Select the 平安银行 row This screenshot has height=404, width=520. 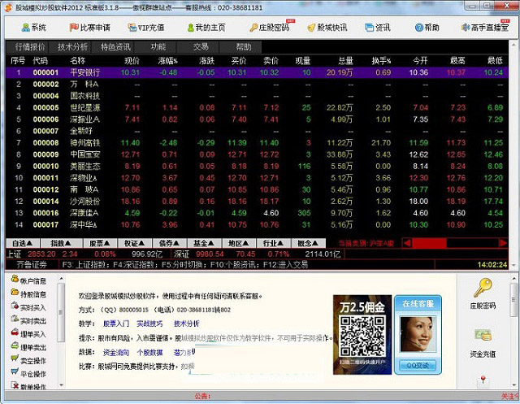(x=257, y=72)
